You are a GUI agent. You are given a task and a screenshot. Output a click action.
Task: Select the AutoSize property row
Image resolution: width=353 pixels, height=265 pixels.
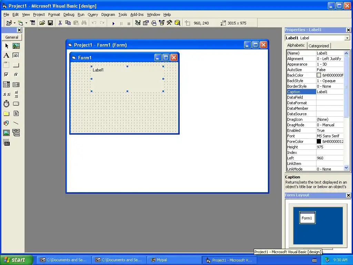point(315,70)
